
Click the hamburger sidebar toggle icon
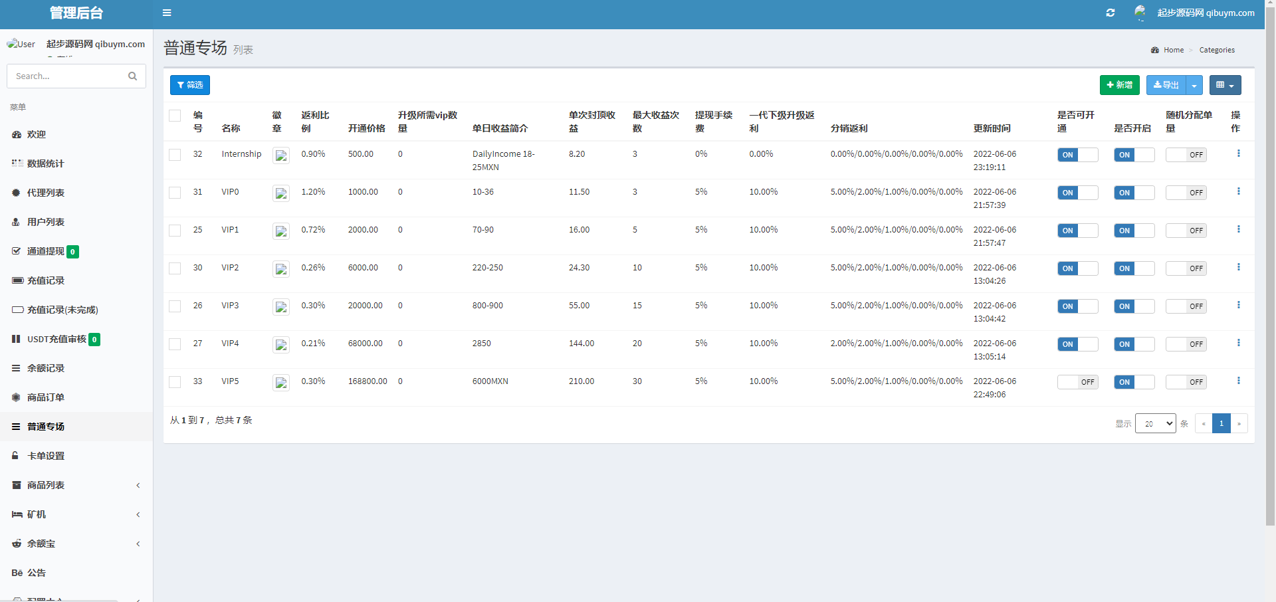pyautogui.click(x=167, y=13)
